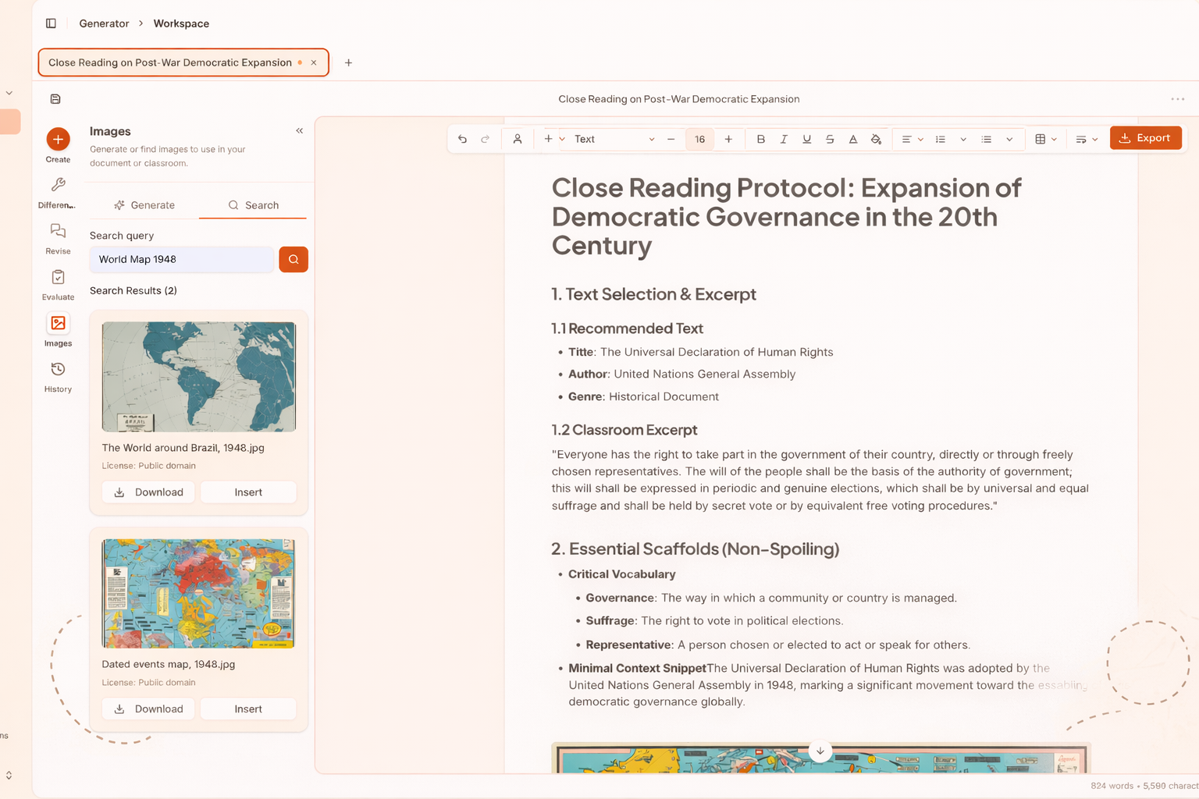The width and height of the screenshot is (1199, 799).
Task: Click the orange Create button
Action: pos(58,139)
